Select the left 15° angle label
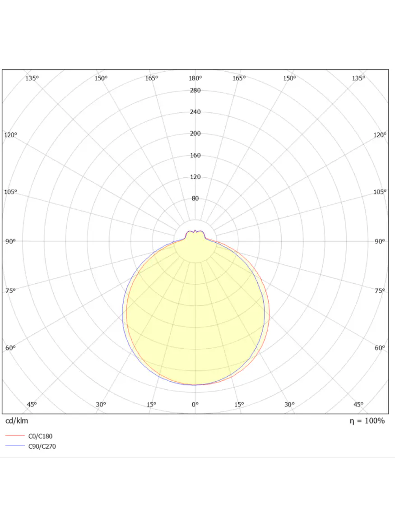Screen dimensions: 395x526 point(152,404)
